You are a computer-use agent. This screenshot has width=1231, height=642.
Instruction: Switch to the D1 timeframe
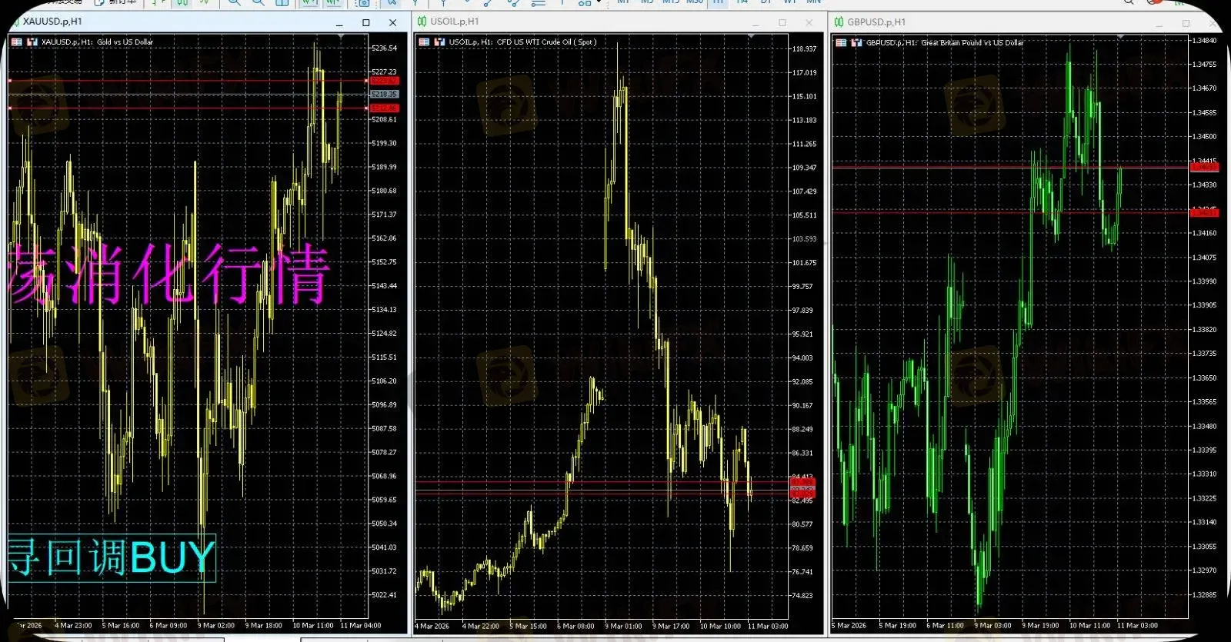tap(766, 2)
